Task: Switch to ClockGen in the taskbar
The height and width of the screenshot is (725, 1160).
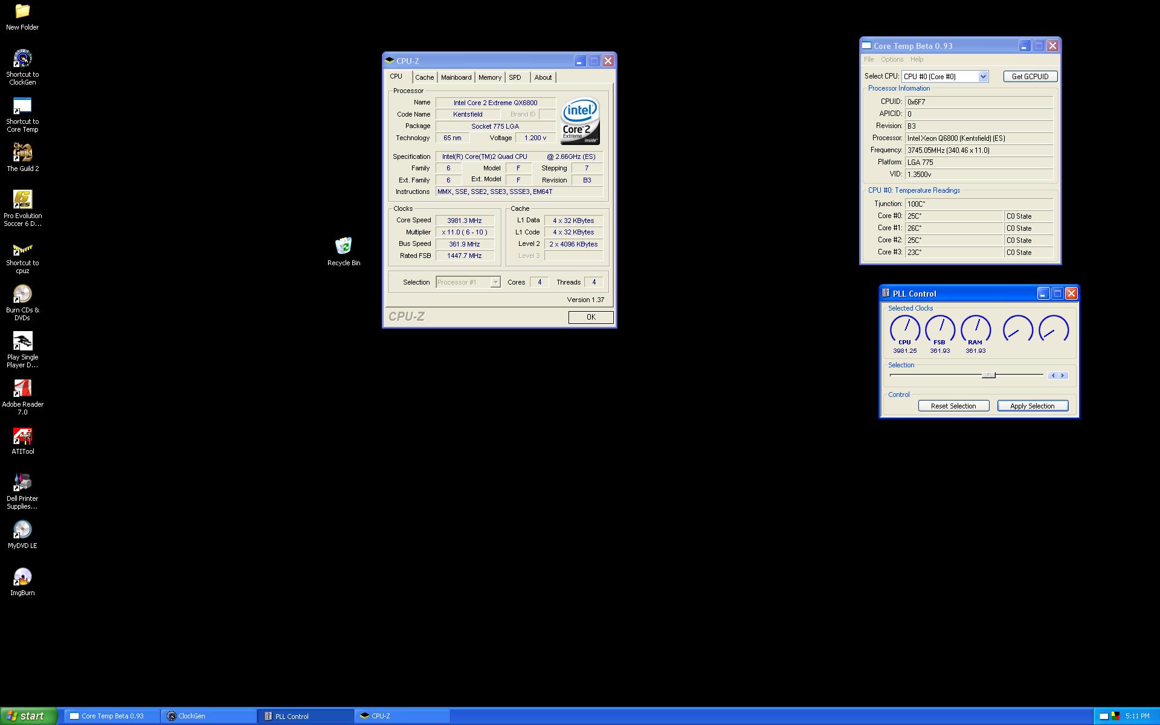Action: pyautogui.click(x=209, y=716)
